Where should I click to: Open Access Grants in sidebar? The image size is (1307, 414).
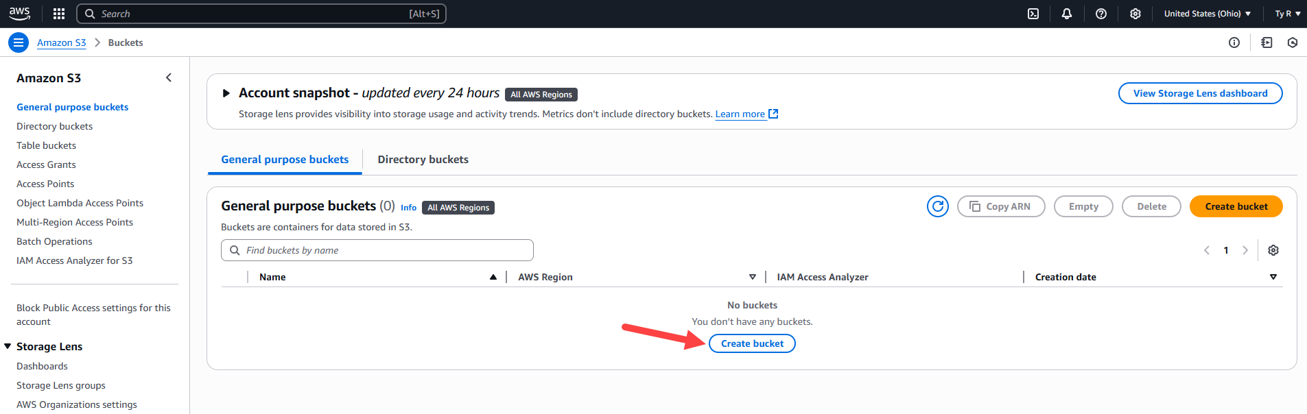[46, 165]
